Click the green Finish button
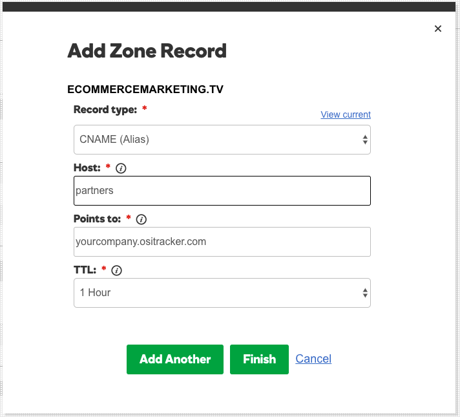The width and height of the screenshot is (460, 417). 259,359
